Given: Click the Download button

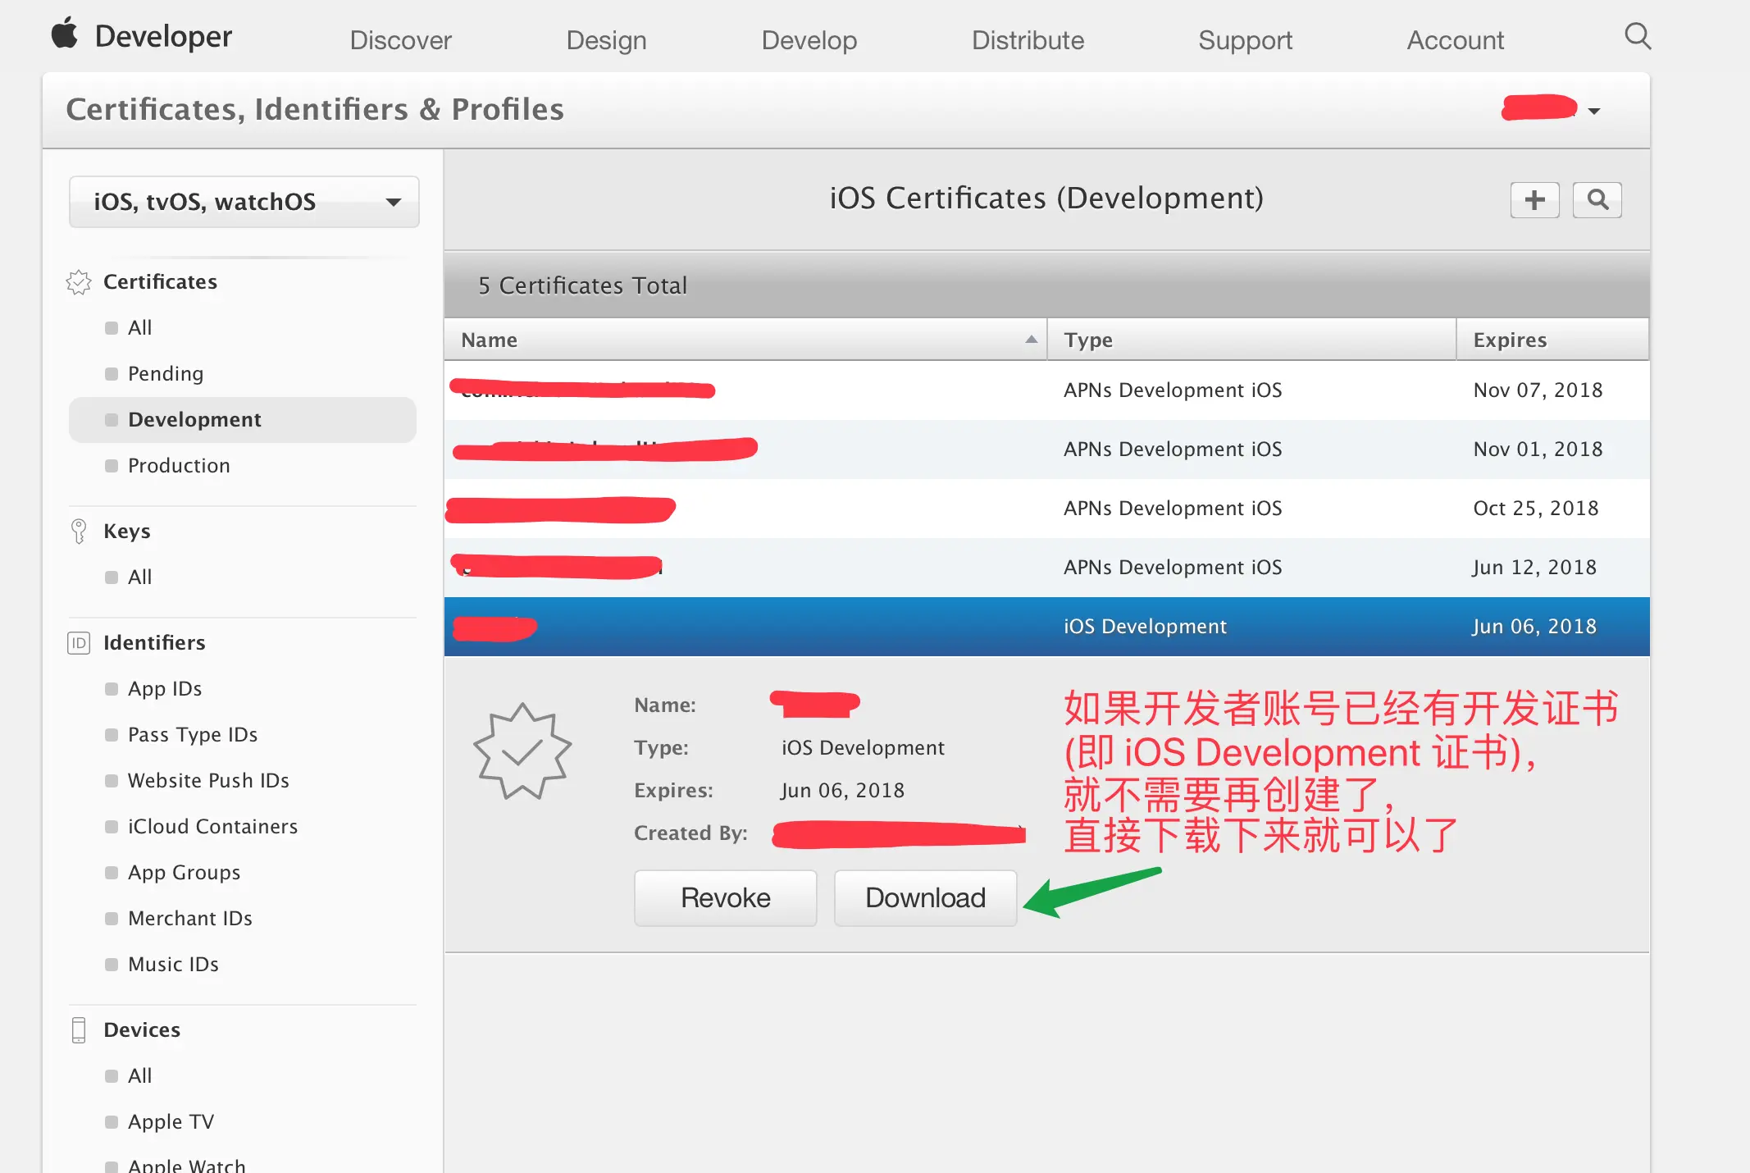Looking at the screenshot, I should [x=925, y=898].
